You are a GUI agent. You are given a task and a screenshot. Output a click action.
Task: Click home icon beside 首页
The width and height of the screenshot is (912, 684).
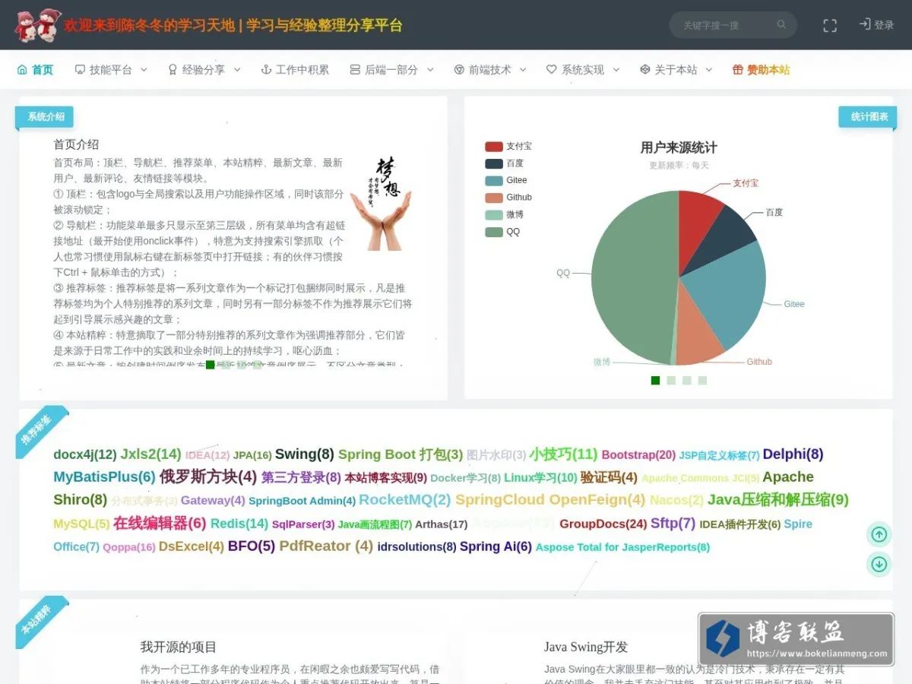tap(22, 70)
